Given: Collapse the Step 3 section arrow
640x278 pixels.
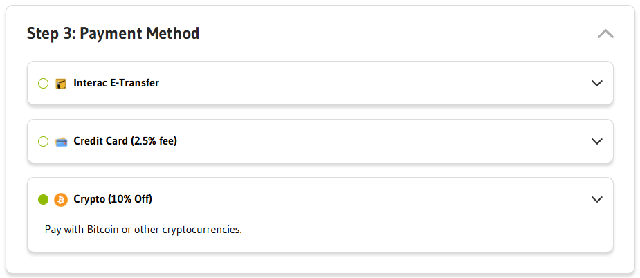Looking at the screenshot, I should [x=605, y=33].
